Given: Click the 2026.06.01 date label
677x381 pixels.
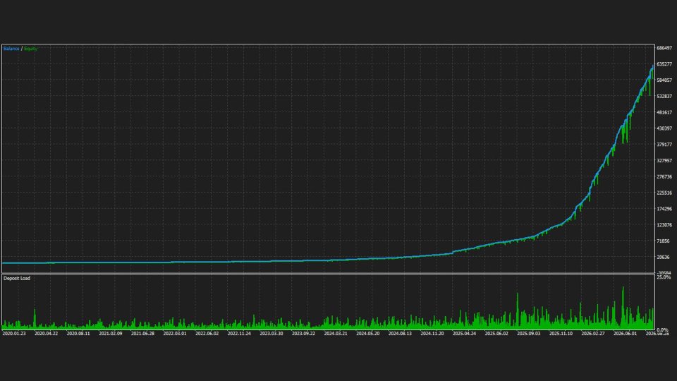Looking at the screenshot, I should (626, 334).
